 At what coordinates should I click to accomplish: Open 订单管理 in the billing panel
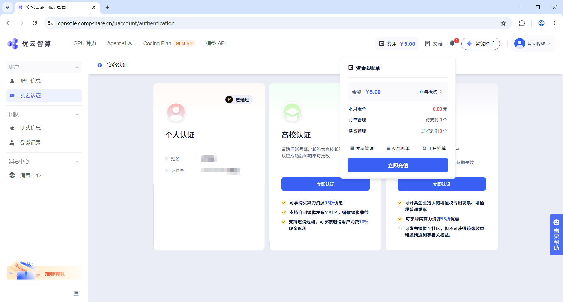coord(357,120)
